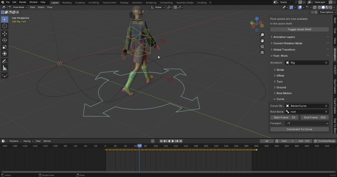Screen dimensions: 337x177
Task: Clear the BézierCurve curve object field
Action: [326, 106]
